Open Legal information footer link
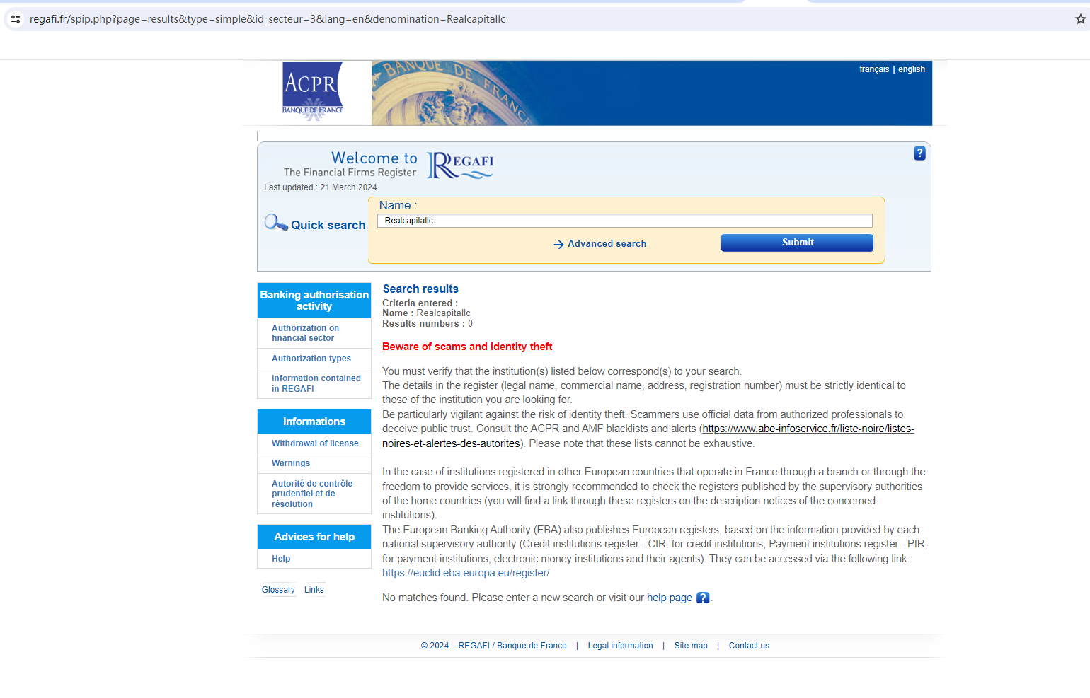Image resolution: width=1090 pixels, height=698 pixels. click(x=621, y=646)
